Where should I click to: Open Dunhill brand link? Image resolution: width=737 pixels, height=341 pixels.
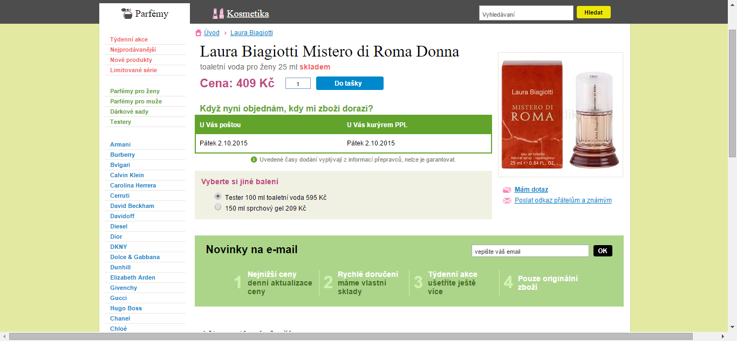coord(120,267)
